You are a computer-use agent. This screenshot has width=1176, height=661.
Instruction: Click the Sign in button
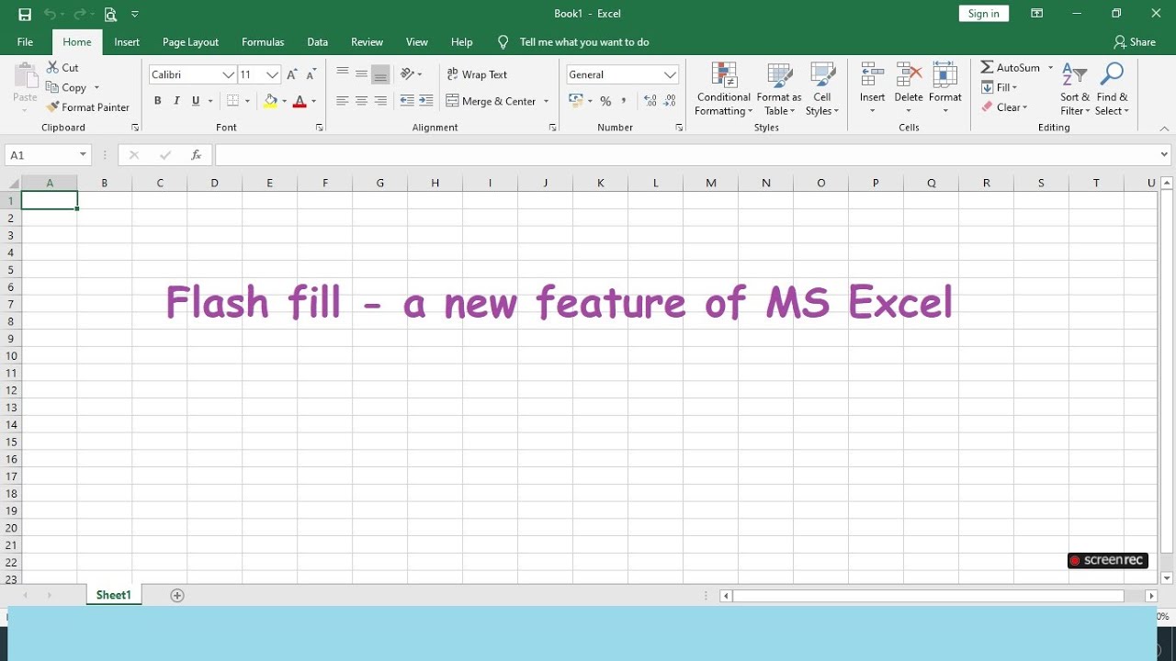point(984,14)
